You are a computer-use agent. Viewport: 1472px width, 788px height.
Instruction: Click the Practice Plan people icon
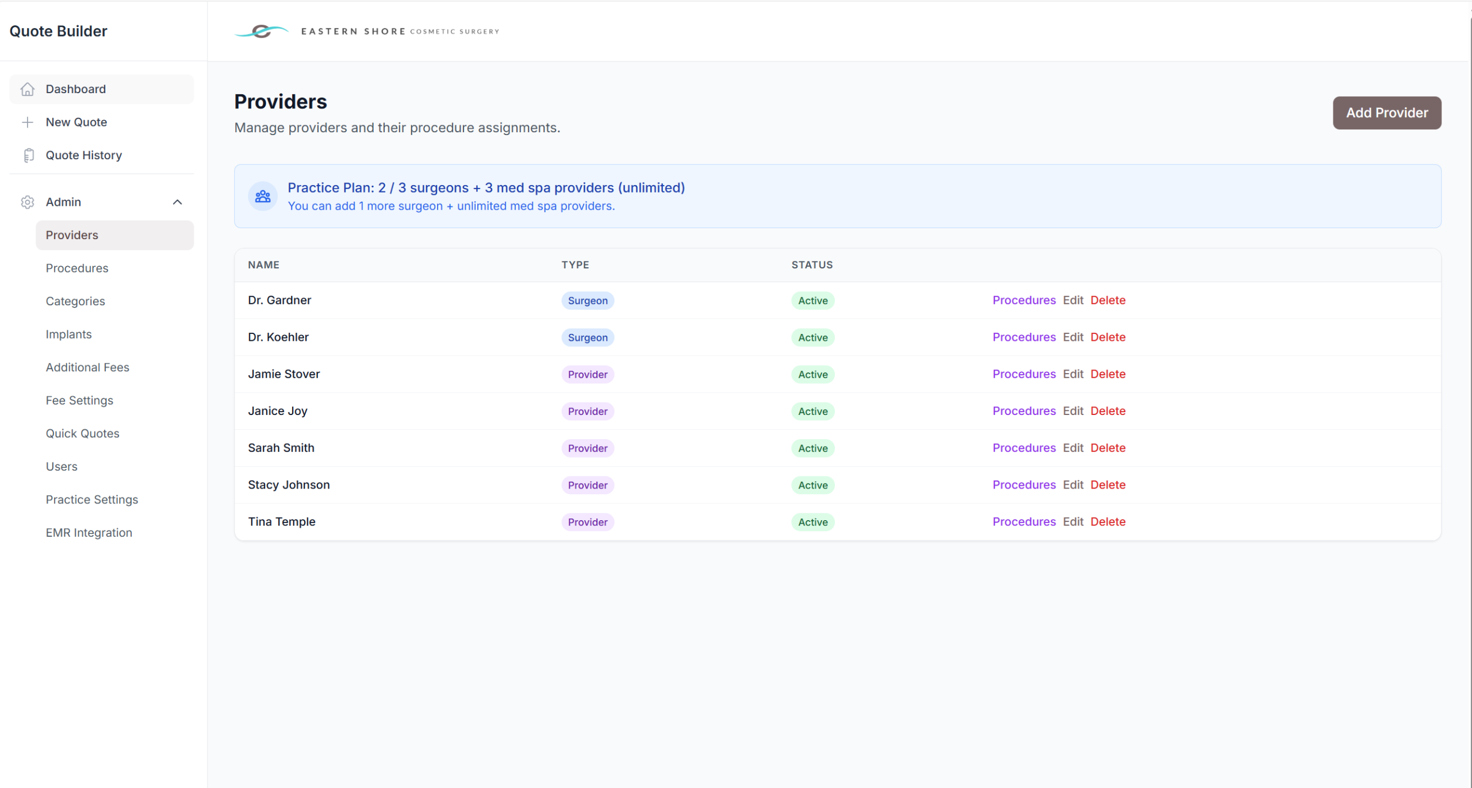[263, 197]
